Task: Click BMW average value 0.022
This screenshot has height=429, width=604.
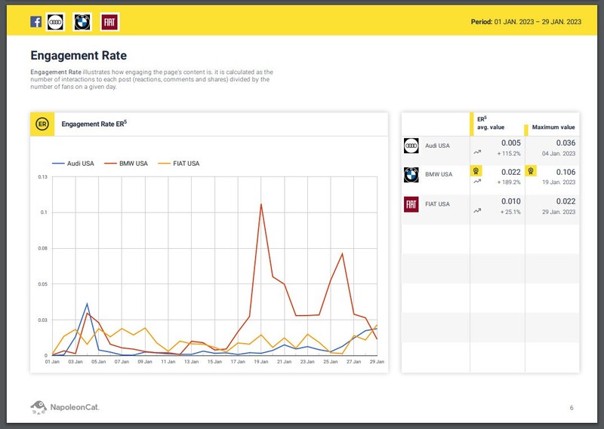Action: [511, 172]
